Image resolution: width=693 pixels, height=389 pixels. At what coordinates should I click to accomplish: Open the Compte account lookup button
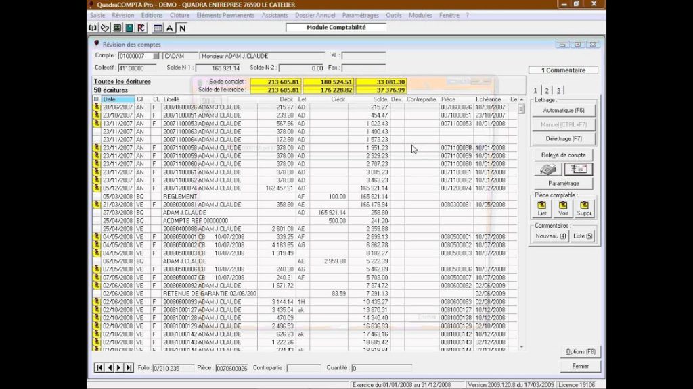pos(156,56)
